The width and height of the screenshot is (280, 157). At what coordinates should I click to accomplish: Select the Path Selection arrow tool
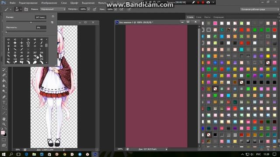pos(4,108)
